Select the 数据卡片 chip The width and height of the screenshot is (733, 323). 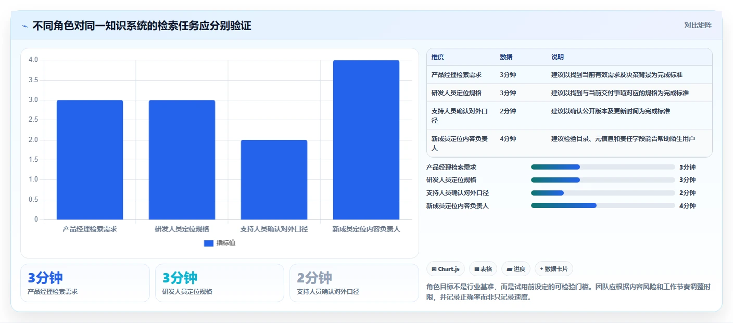pyautogui.click(x=554, y=269)
